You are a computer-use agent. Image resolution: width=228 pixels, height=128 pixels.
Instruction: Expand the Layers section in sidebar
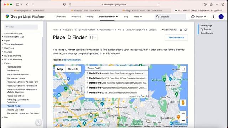click(x=2, y=41)
